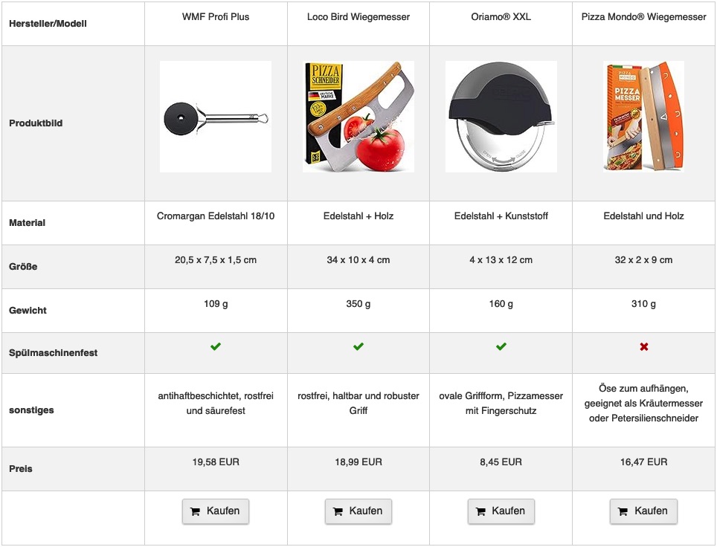717x547 pixels.
Task: Click the Kaufen button for Loco Bird Wiegemesser
Action: 358,511
